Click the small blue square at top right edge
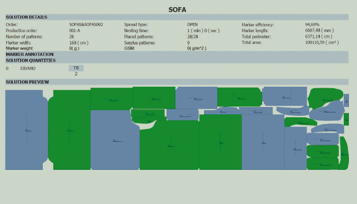The image size is (357, 204). point(346,100)
